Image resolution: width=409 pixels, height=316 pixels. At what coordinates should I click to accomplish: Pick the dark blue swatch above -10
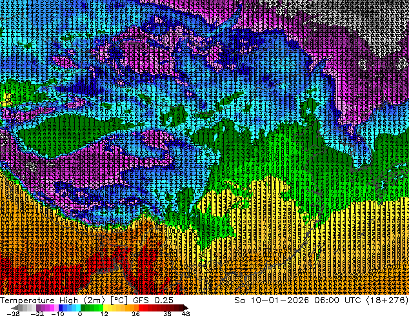61,308
